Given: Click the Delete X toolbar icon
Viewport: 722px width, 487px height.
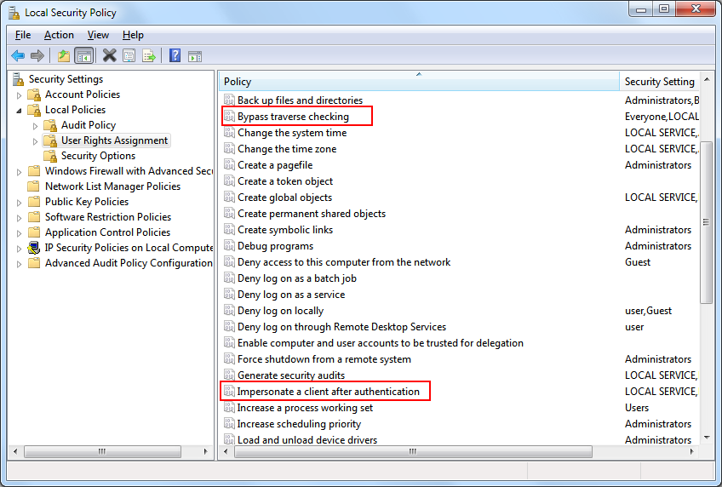Looking at the screenshot, I should pyautogui.click(x=109, y=55).
